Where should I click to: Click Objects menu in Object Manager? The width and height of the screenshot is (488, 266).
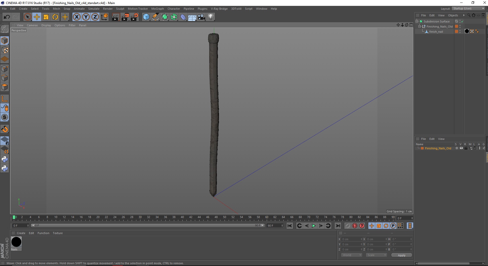pos(453,15)
